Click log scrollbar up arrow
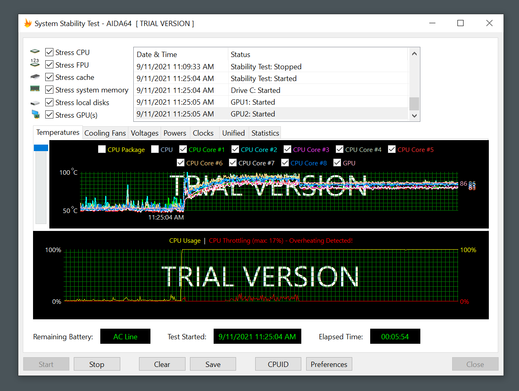Viewport: 519px width, 391px height. 414,53
